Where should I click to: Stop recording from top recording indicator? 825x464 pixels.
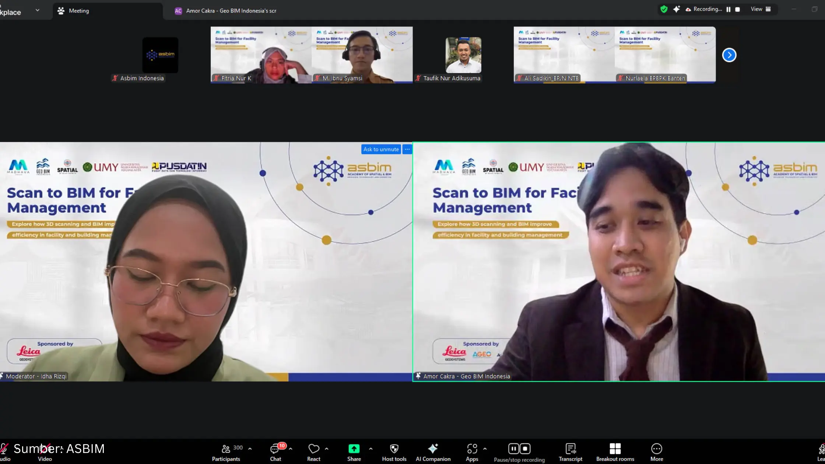point(737,10)
